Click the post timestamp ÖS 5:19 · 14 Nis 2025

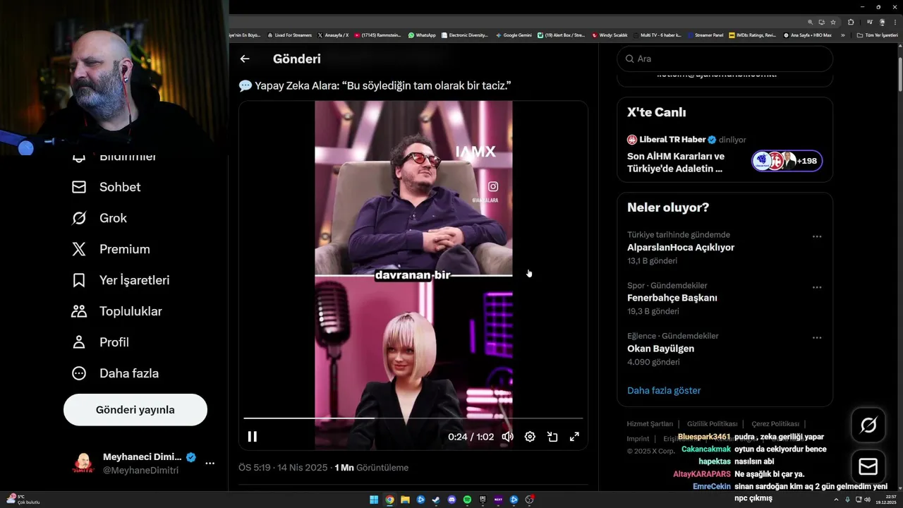click(284, 468)
